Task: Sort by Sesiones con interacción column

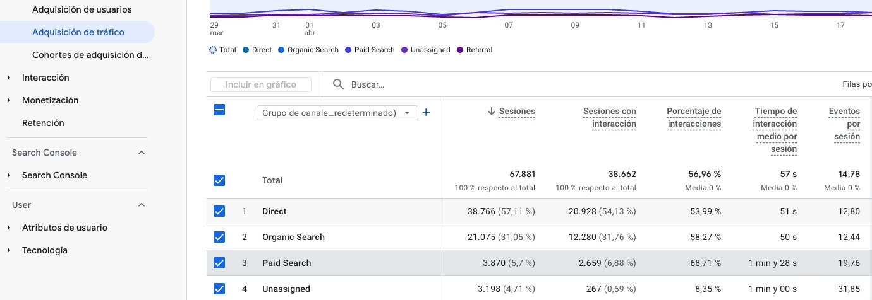Action: tap(609, 117)
